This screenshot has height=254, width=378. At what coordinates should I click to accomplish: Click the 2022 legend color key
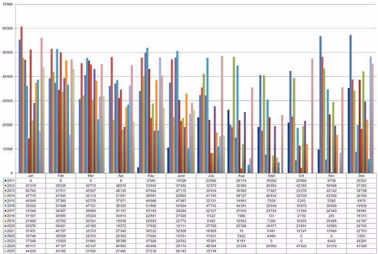pos(5,236)
